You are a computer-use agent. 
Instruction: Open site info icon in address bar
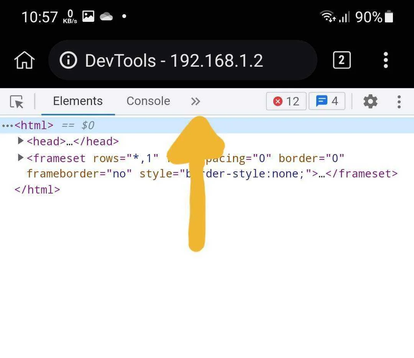pyautogui.click(x=68, y=60)
